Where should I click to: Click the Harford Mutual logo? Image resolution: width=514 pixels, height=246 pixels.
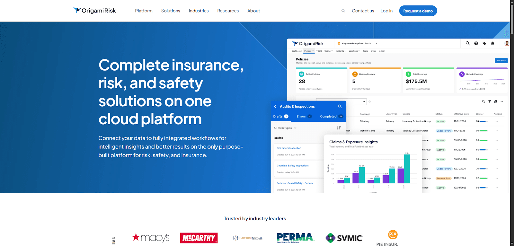(x=248, y=238)
